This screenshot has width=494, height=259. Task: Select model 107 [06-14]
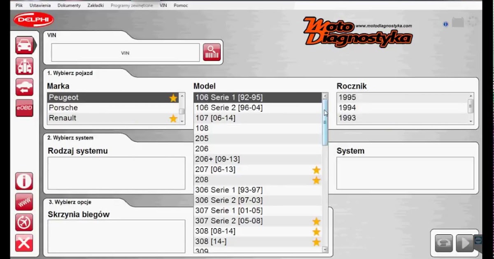[x=258, y=118]
